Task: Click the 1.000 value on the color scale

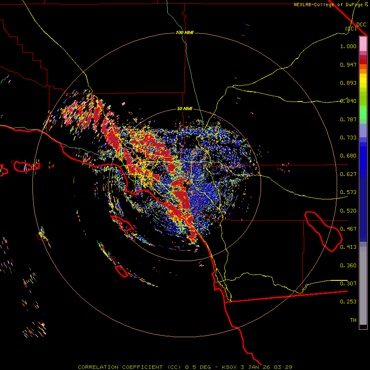Action: coord(348,46)
